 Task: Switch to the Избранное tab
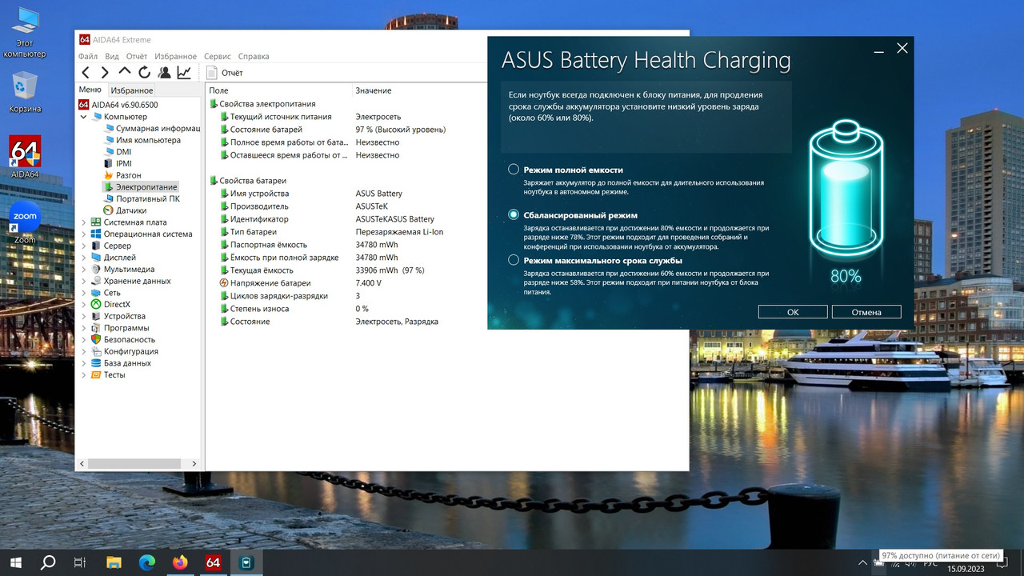(x=132, y=90)
